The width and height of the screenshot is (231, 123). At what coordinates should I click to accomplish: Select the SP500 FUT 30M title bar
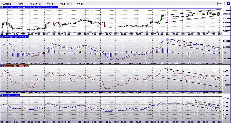click(30, 7)
